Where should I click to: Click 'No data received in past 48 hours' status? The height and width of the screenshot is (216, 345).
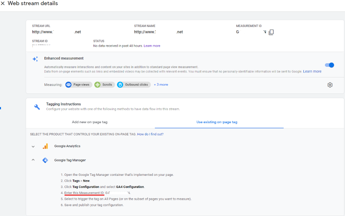point(118,46)
